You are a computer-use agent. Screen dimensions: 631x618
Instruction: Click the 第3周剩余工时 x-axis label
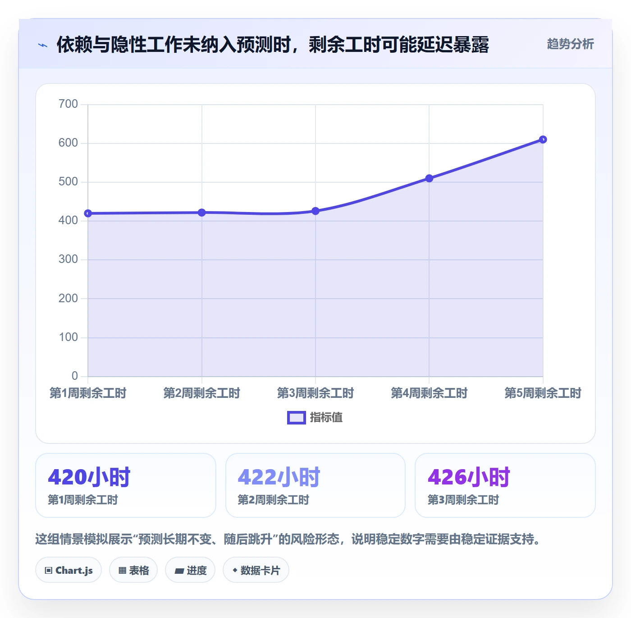(x=315, y=393)
